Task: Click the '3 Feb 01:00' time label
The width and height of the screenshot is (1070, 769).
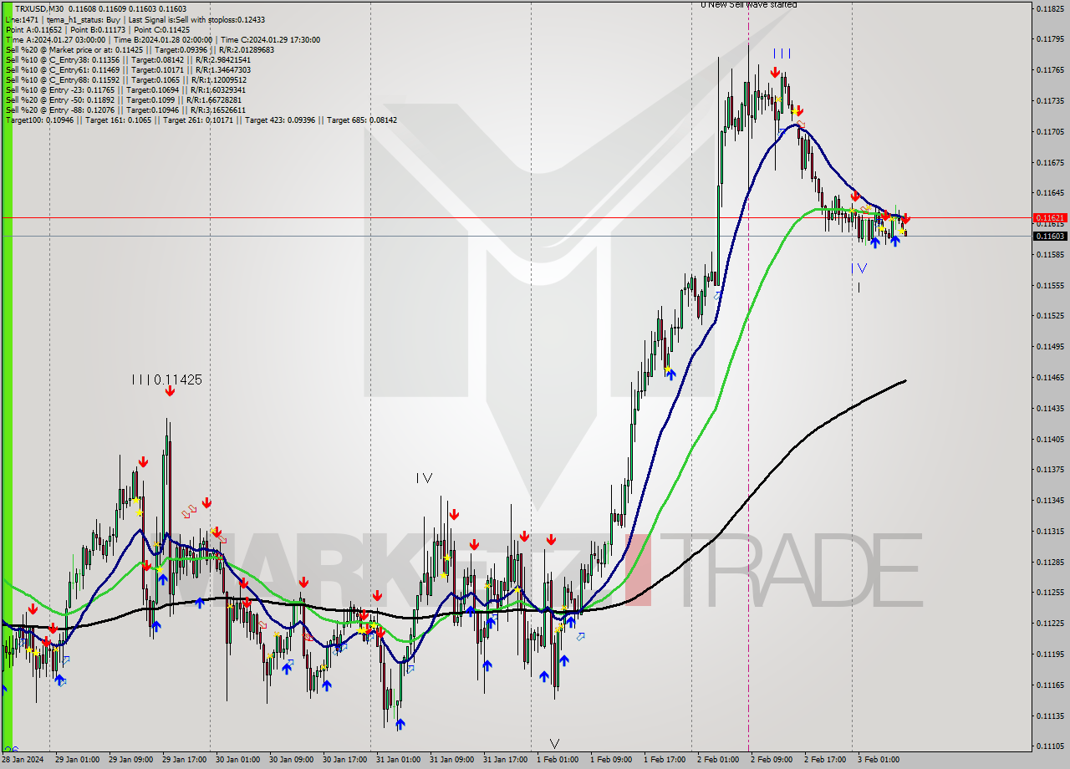Action: [x=879, y=760]
